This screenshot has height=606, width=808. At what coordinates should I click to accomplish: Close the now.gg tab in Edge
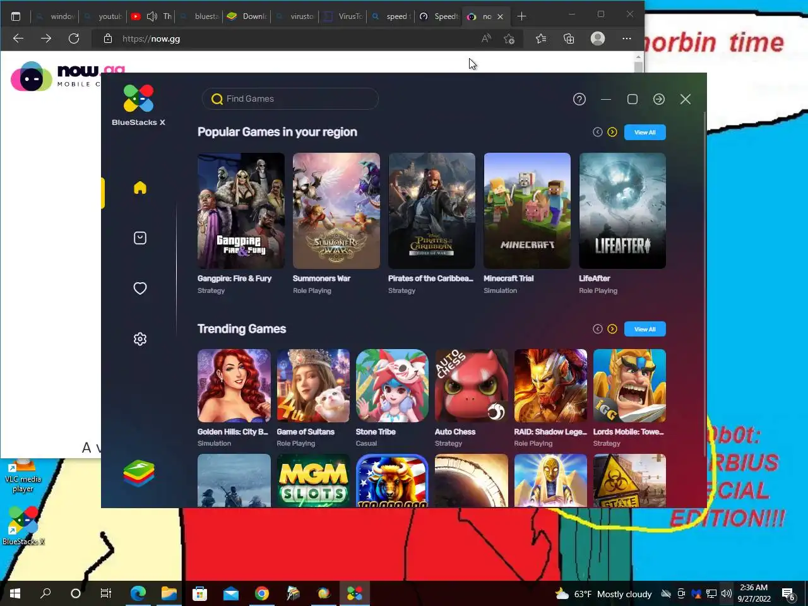(x=500, y=16)
